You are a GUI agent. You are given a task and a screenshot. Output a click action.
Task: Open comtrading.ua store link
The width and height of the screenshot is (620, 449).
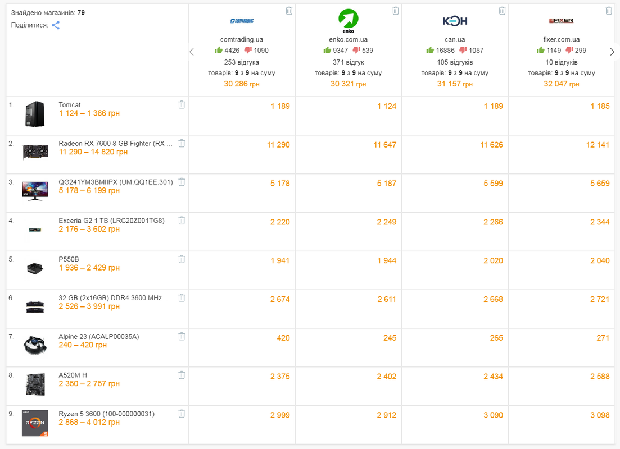pyautogui.click(x=242, y=39)
